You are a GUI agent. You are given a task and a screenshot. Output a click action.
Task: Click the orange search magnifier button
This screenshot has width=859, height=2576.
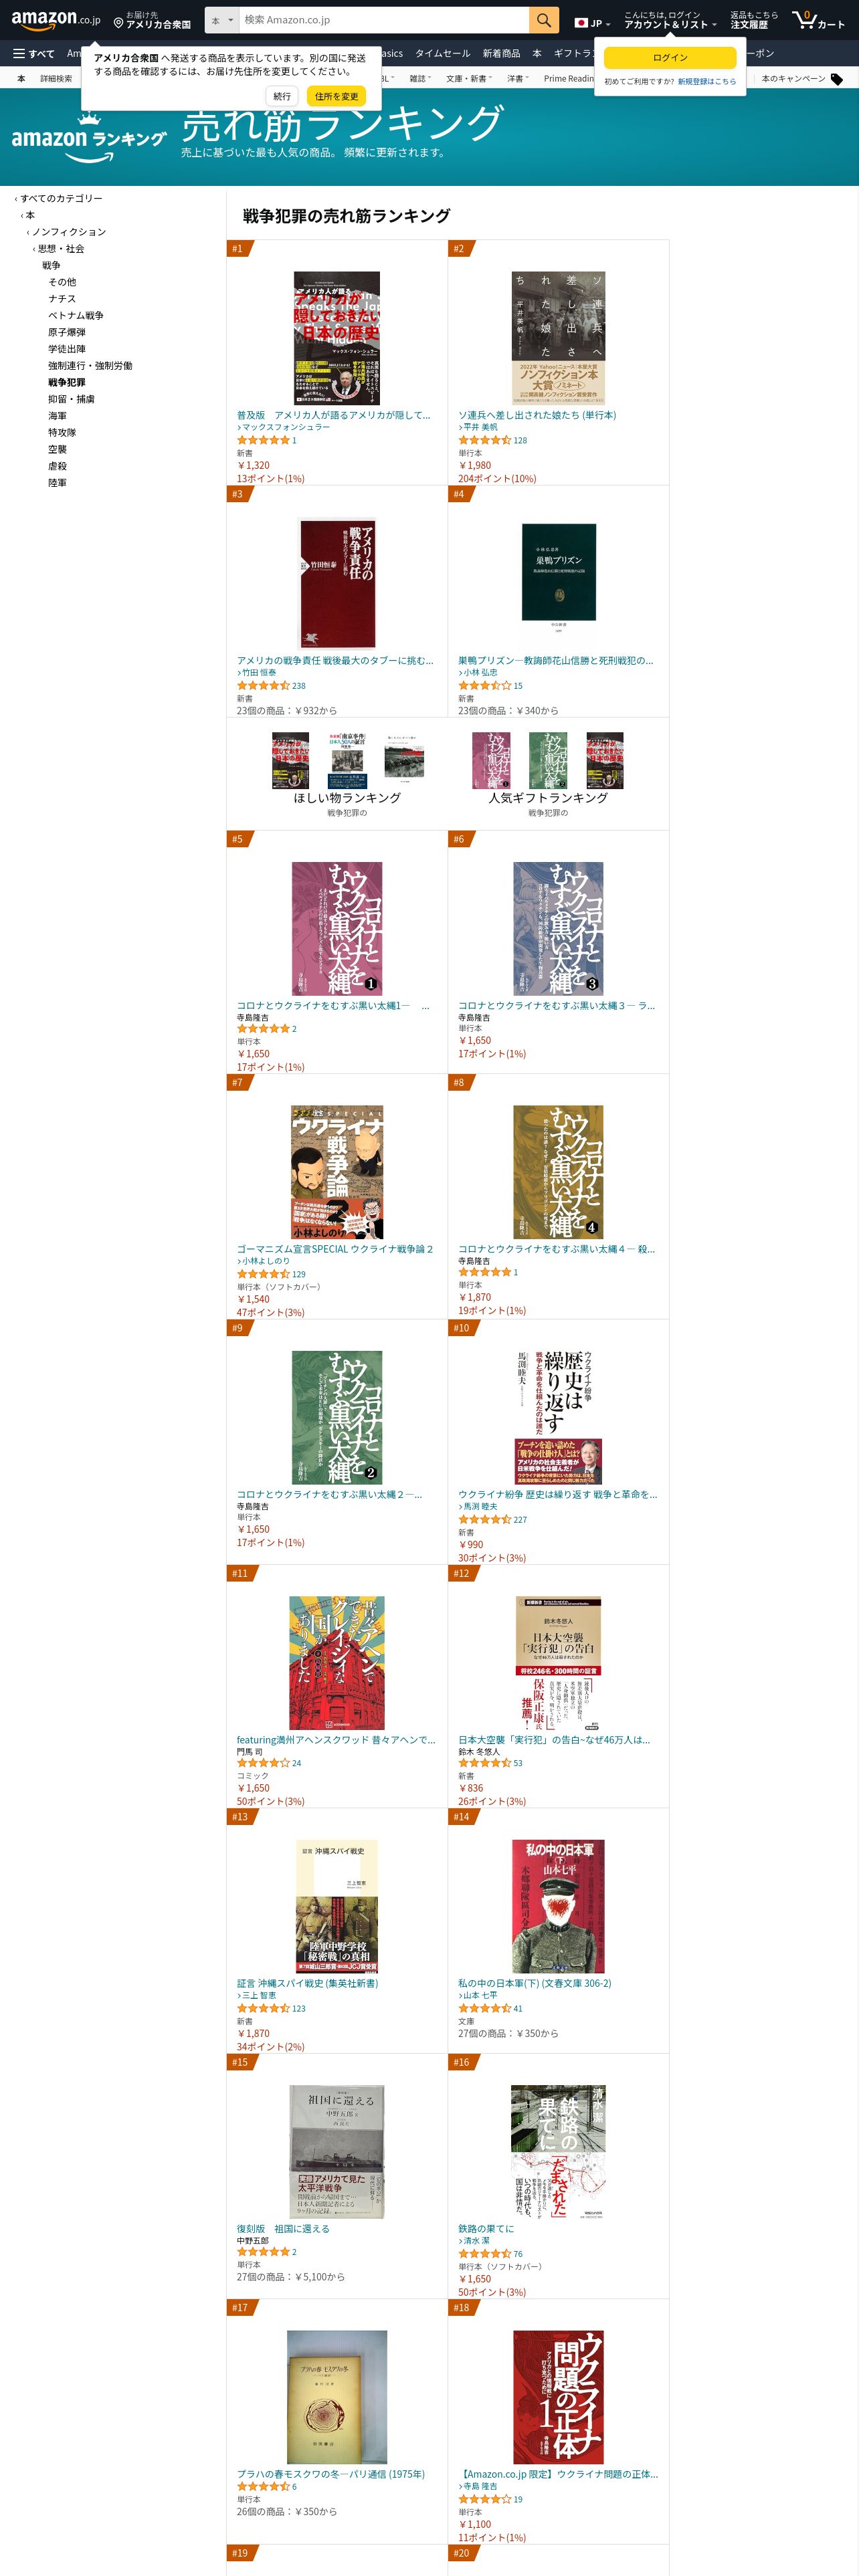click(x=543, y=20)
